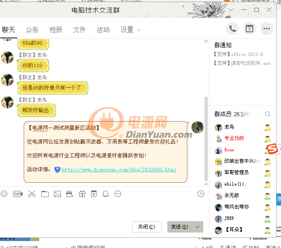Image resolution: width=281 pixels, height=248 pixels.
Task: Send a picture
Action: 57,194
